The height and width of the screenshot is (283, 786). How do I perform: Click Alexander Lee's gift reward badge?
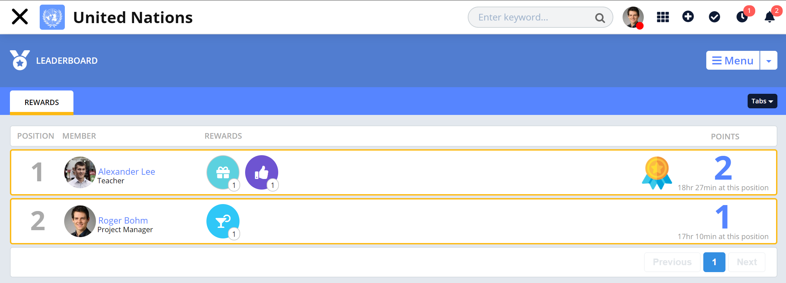[223, 172]
